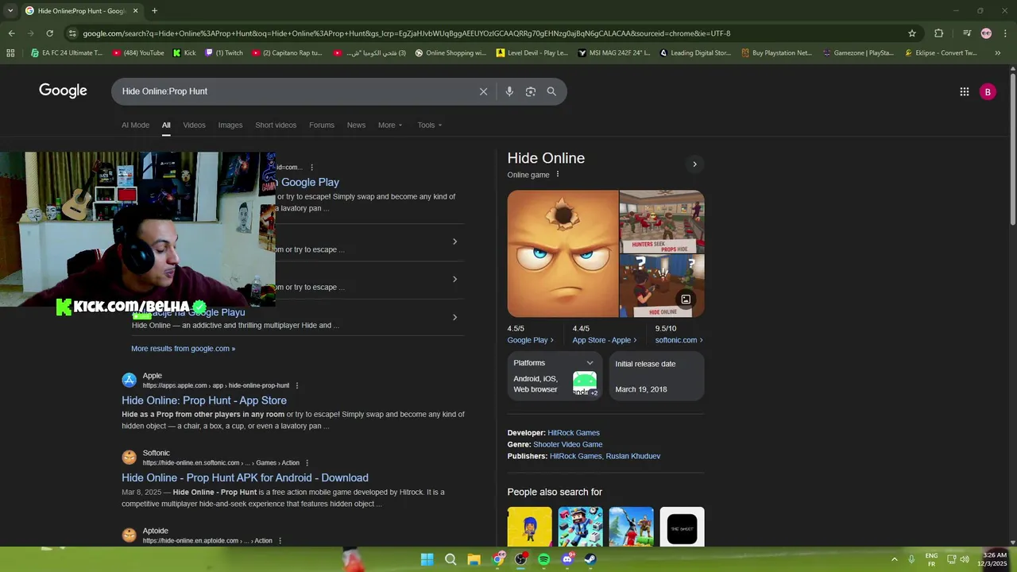Open Steam from the taskbar
Viewport: 1017px width, 572px height.
[x=590, y=559]
